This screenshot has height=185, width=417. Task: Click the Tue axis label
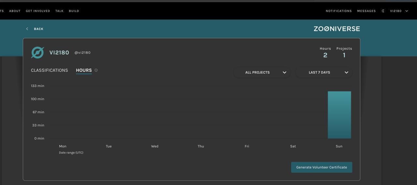[x=109, y=146]
